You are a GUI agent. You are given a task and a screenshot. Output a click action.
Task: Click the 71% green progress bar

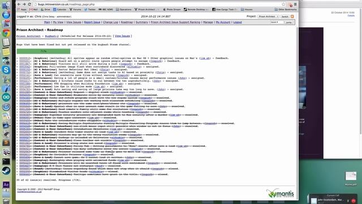44,51
